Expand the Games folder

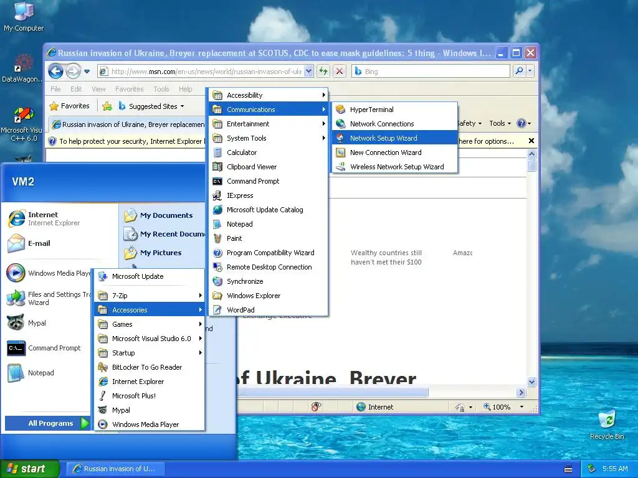(x=150, y=324)
